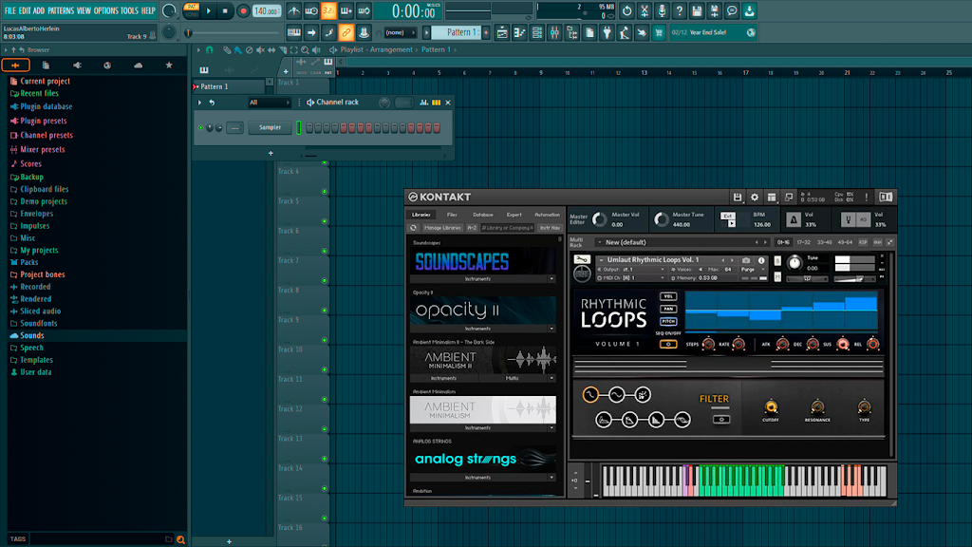Expand Opacity II Instruments dropdown arrow
972x547 pixels.
(551, 329)
